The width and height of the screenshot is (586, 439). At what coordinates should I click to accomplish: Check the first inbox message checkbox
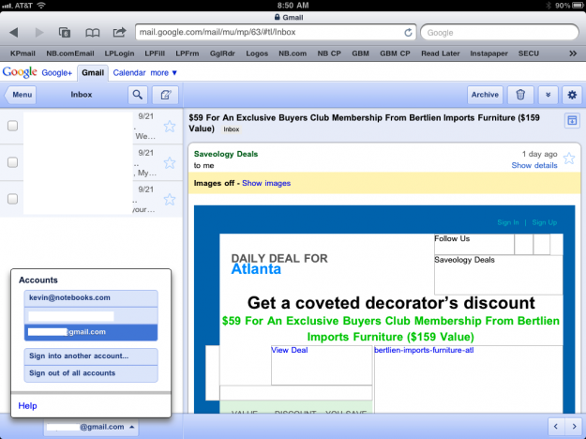13,126
